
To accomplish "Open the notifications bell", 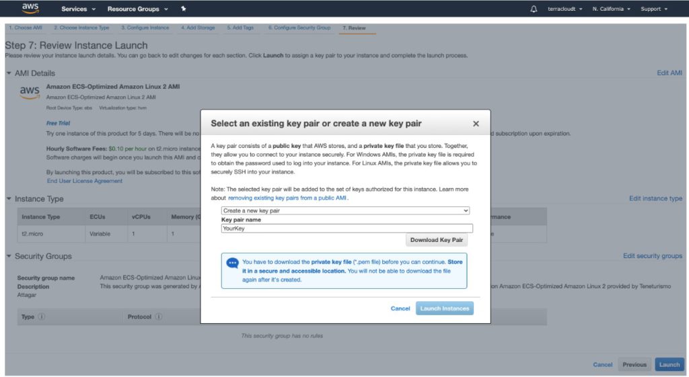I will 534,9.
